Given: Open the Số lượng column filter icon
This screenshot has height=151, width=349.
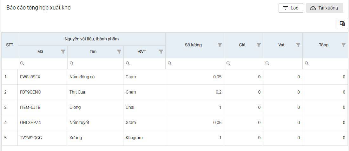Looking at the screenshot, I should click(x=220, y=45).
